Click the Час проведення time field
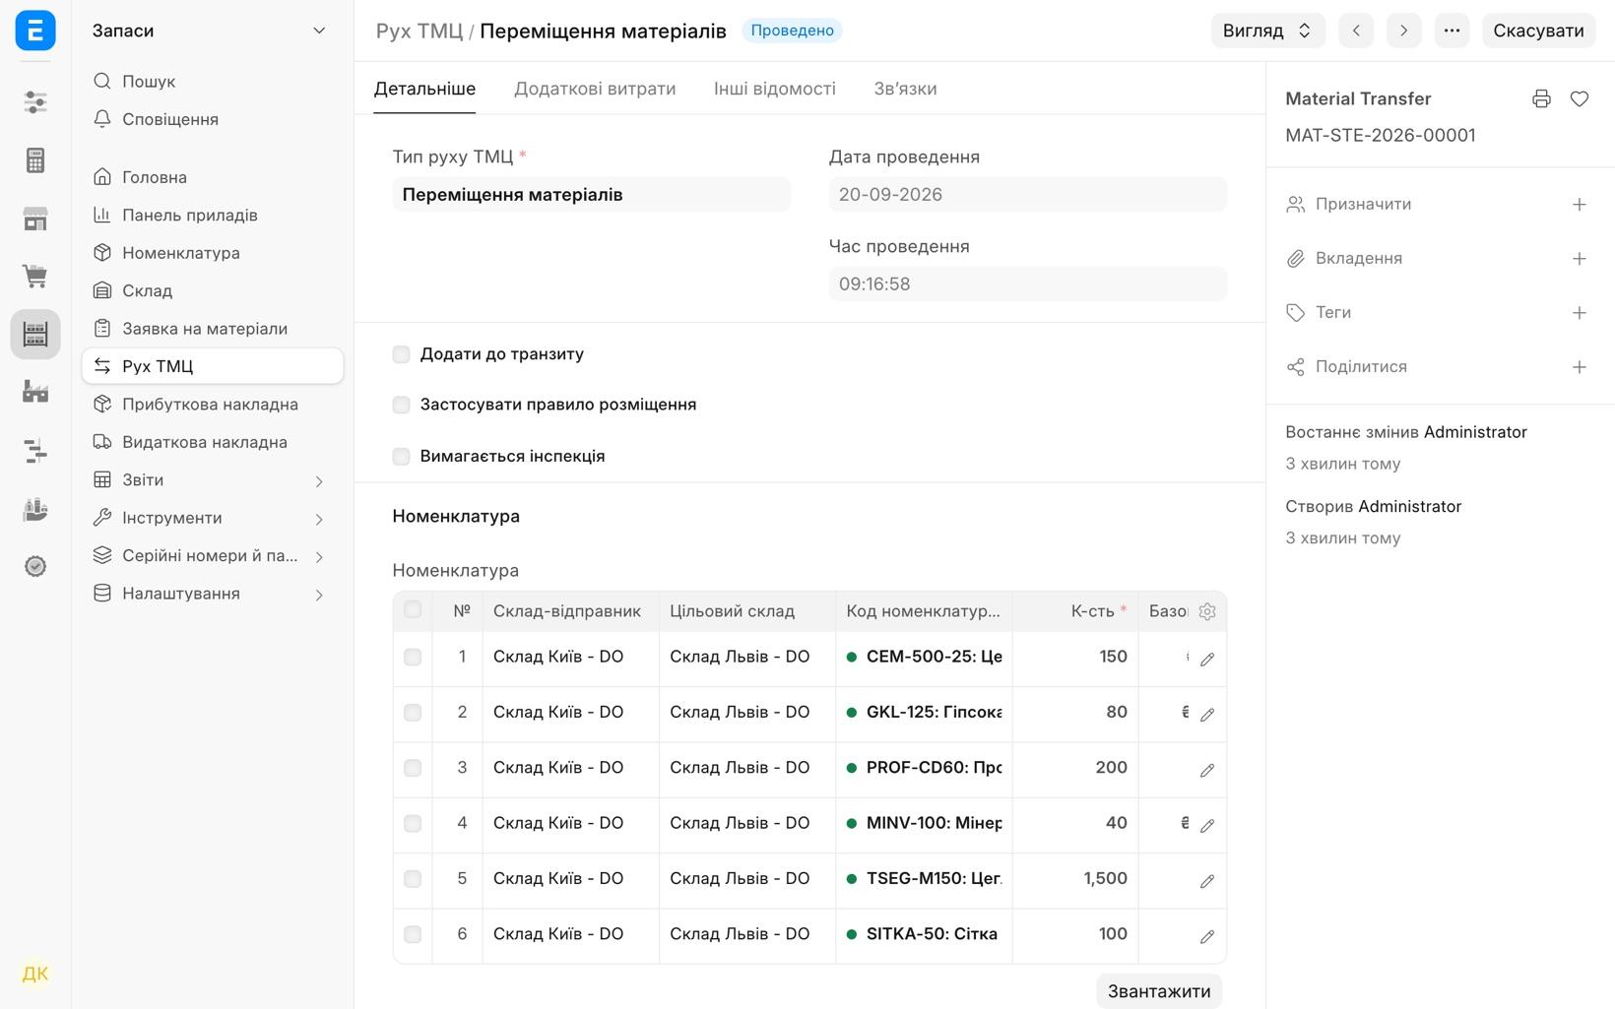This screenshot has height=1009, width=1615. (x=1027, y=284)
